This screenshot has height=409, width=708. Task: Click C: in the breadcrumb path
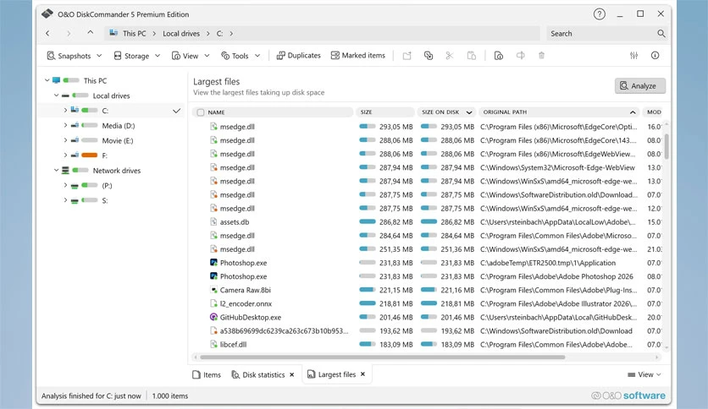click(x=219, y=33)
